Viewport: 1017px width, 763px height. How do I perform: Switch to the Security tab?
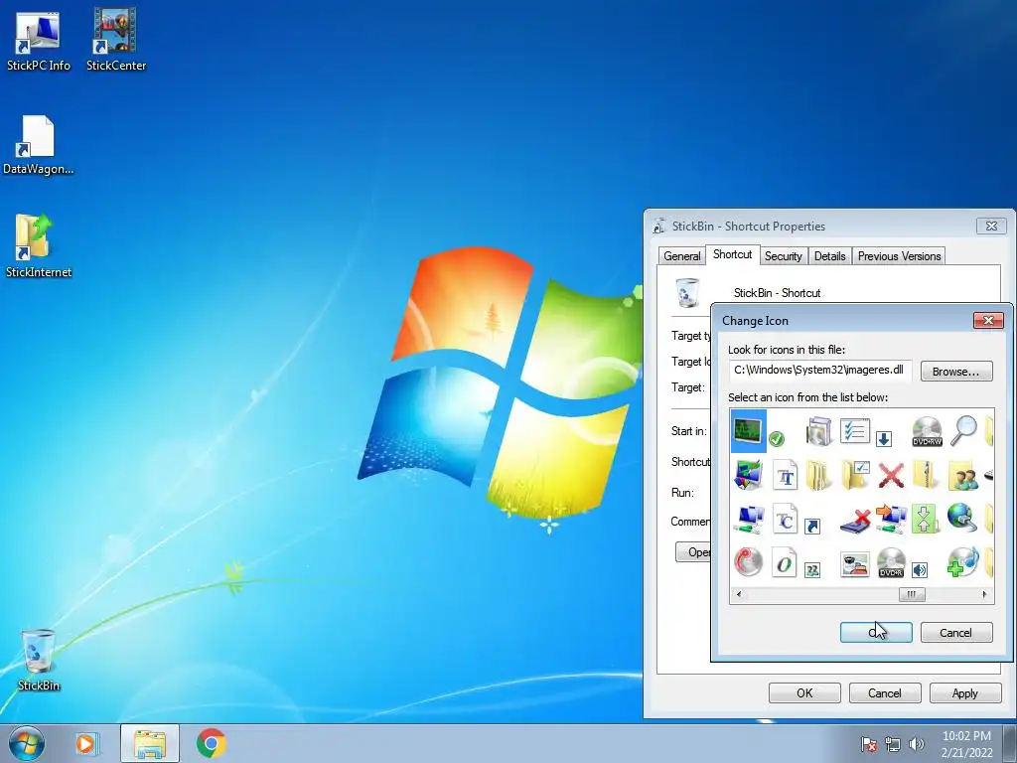[783, 256]
